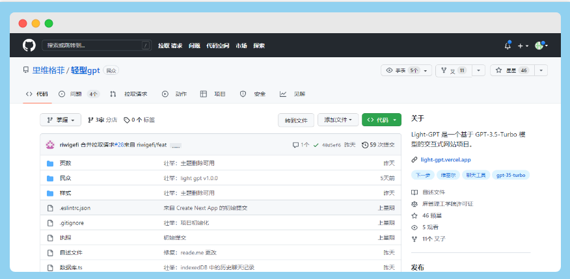The width and height of the screenshot is (570, 279).
Task: Click the green check status icon
Action: click(x=316, y=145)
